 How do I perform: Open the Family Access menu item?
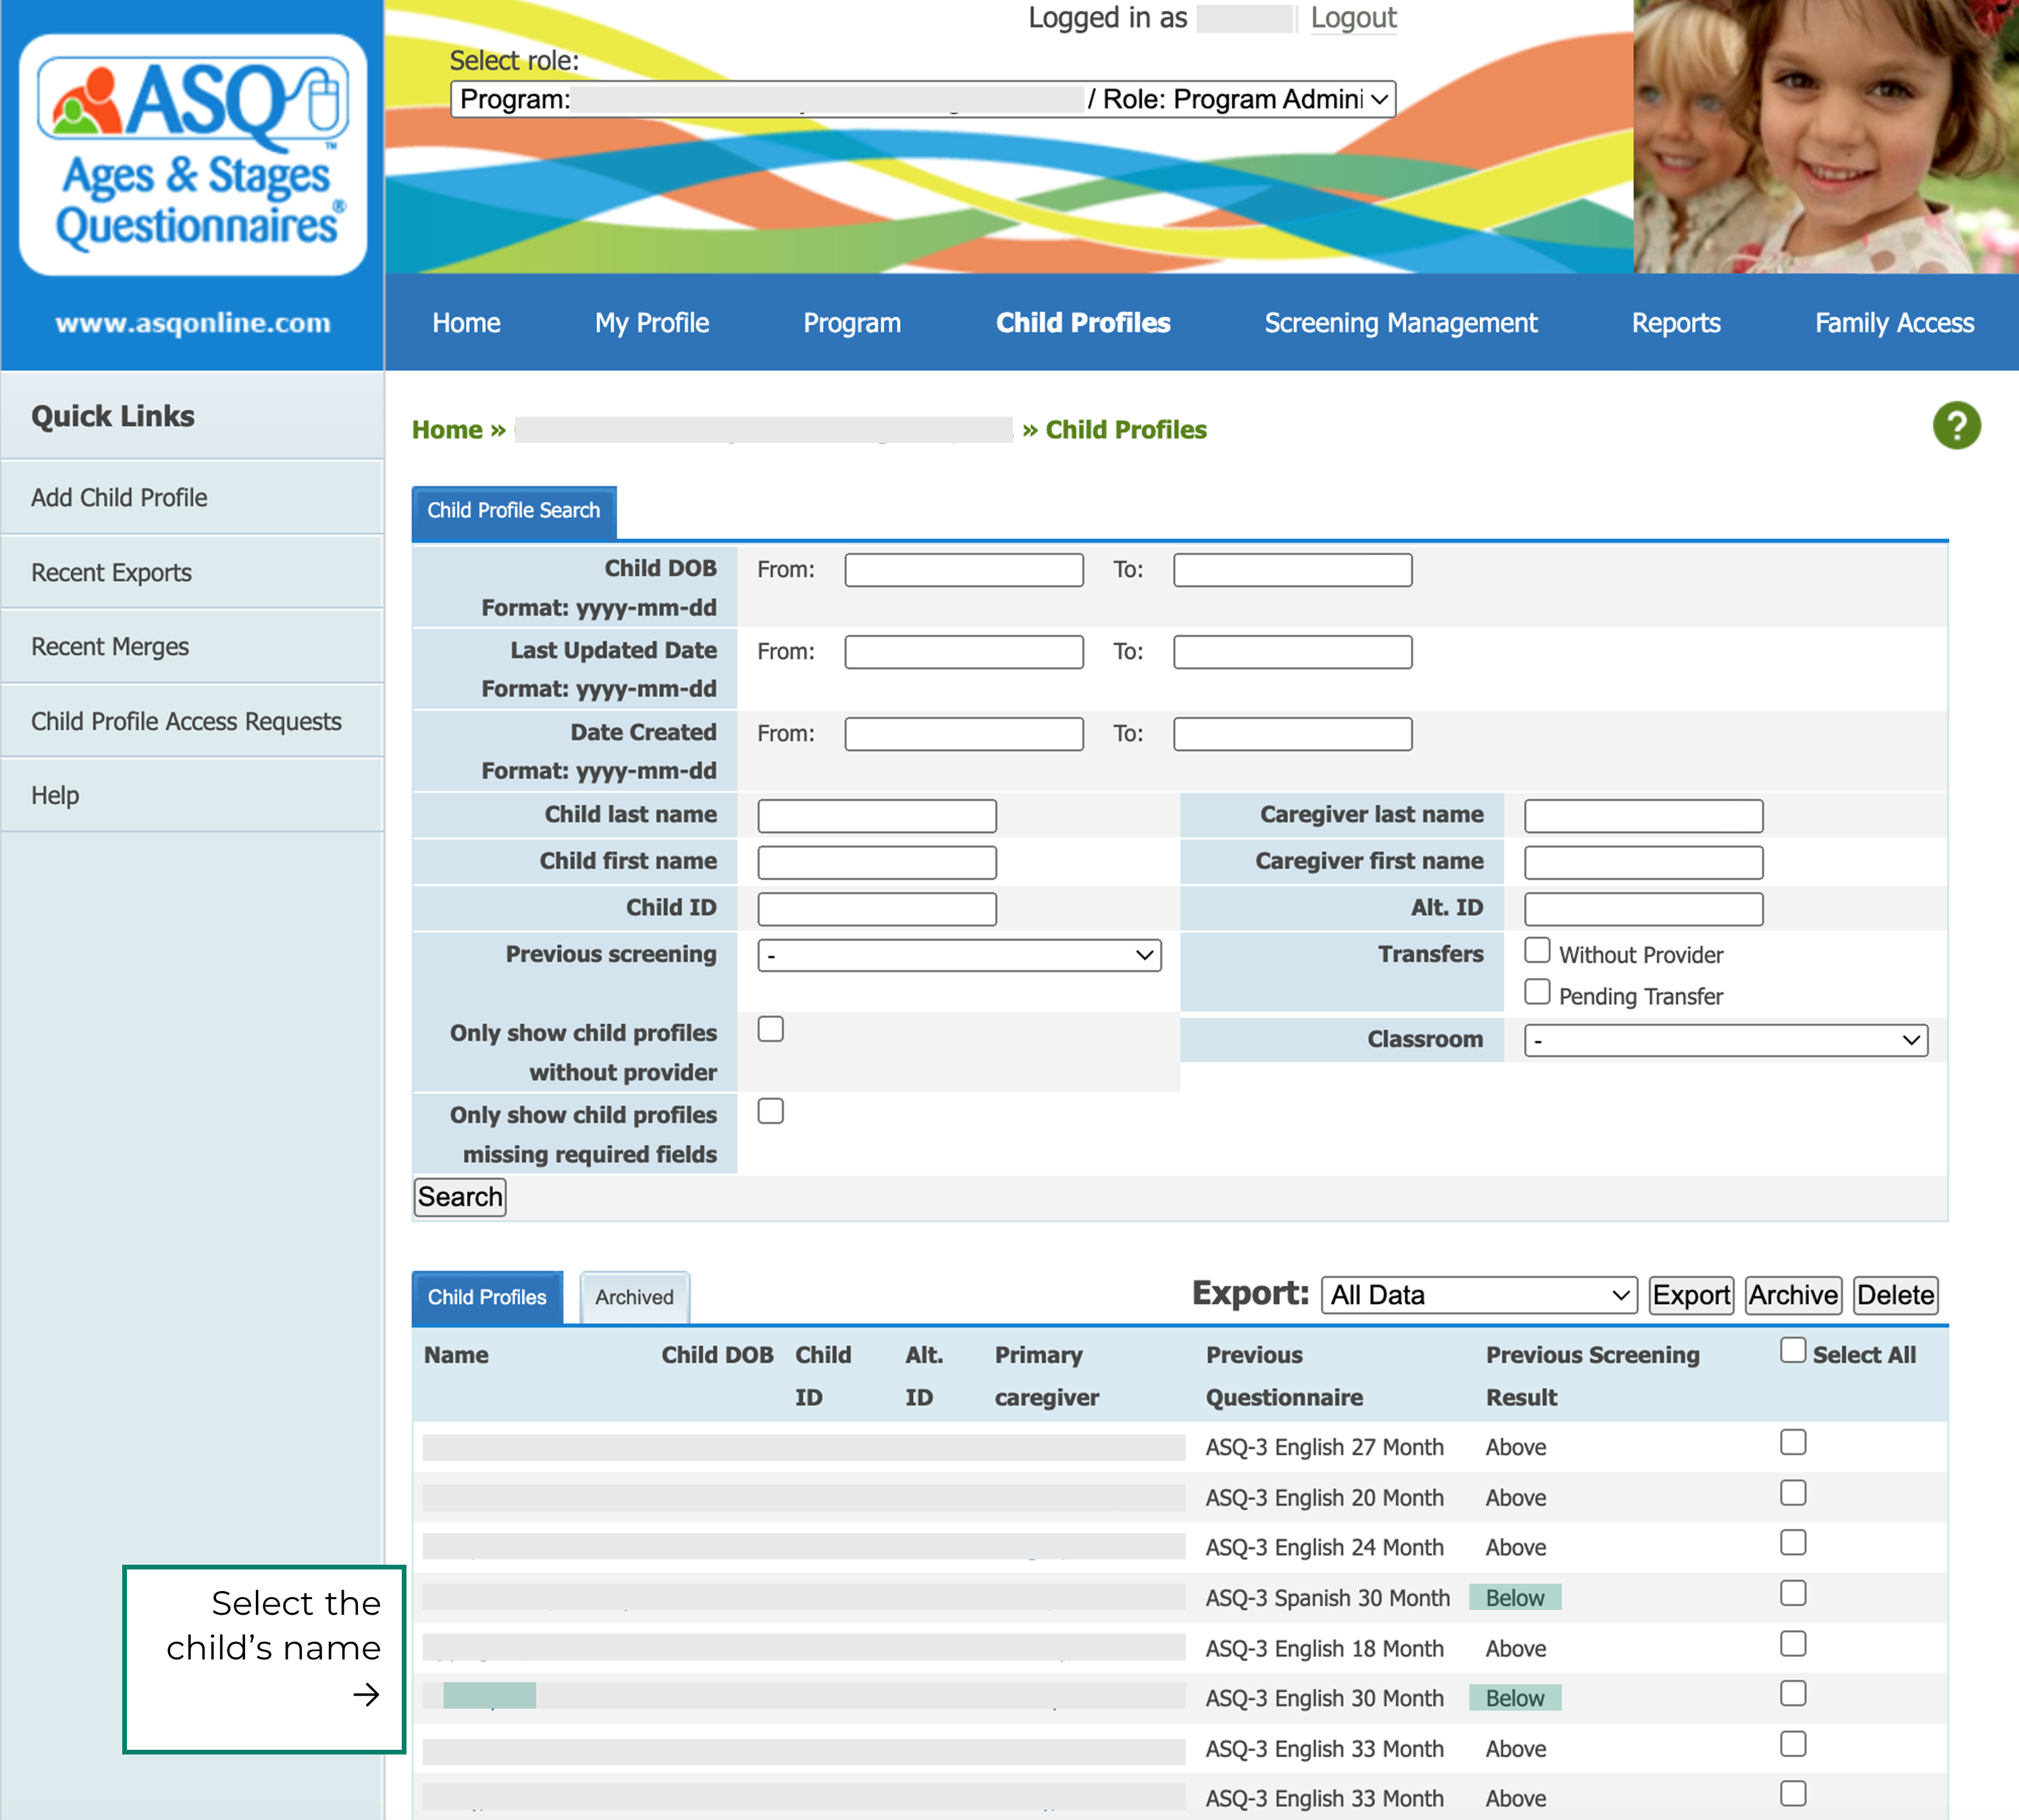(x=1894, y=323)
